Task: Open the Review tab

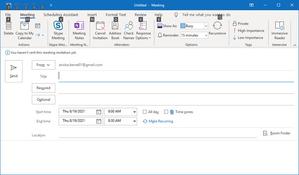Action: click(x=140, y=15)
